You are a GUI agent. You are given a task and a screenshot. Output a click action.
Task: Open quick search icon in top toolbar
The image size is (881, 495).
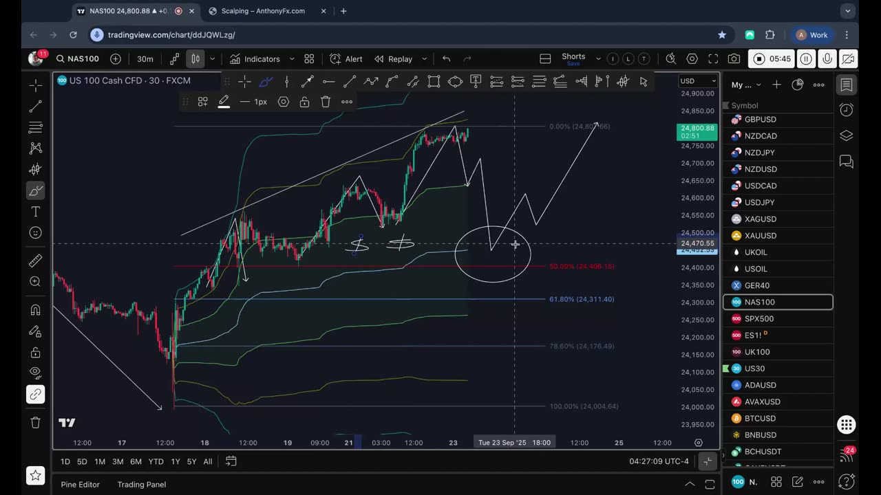[x=671, y=59]
